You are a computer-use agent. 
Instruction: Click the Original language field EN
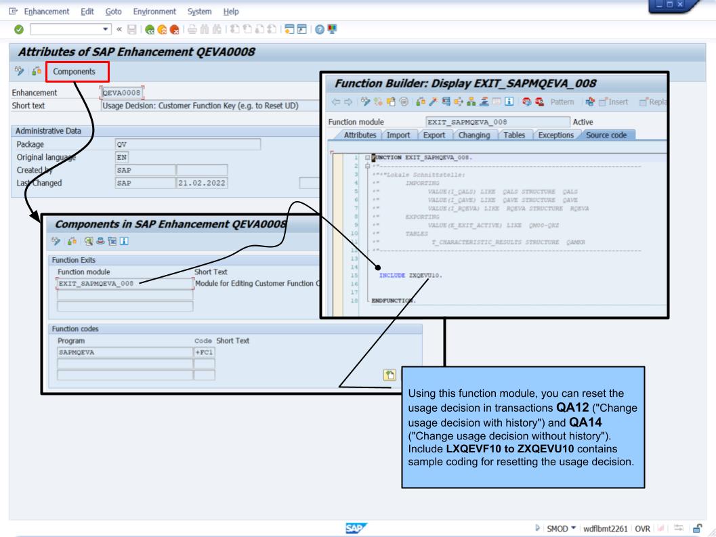[x=121, y=157]
